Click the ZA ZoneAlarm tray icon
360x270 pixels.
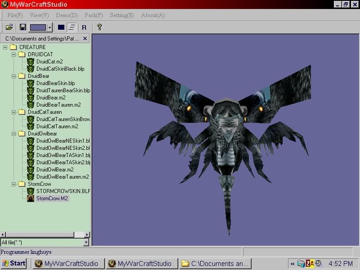[310, 264]
